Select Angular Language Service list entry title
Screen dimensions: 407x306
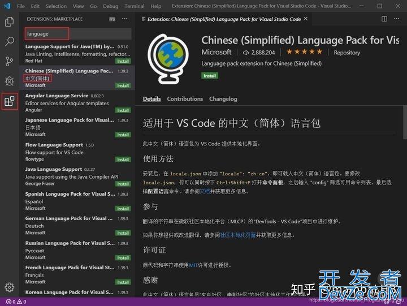(57, 96)
